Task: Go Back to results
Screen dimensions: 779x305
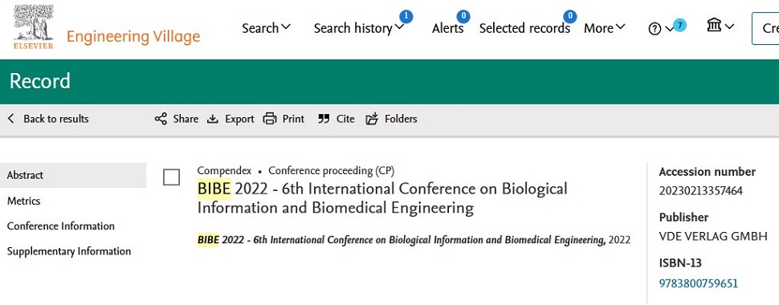Action: (x=48, y=119)
